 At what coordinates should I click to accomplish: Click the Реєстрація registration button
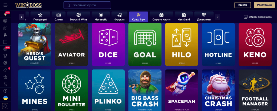[x=264, y=5]
